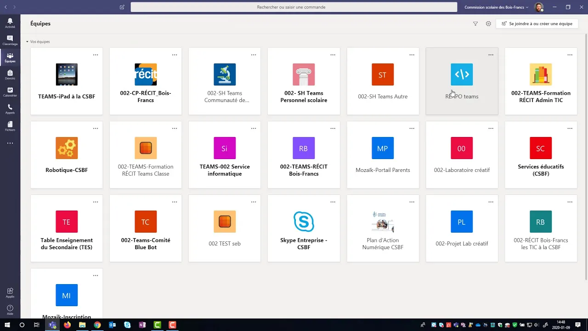Open the 002-Laboratoire créatif team

[x=462, y=155]
